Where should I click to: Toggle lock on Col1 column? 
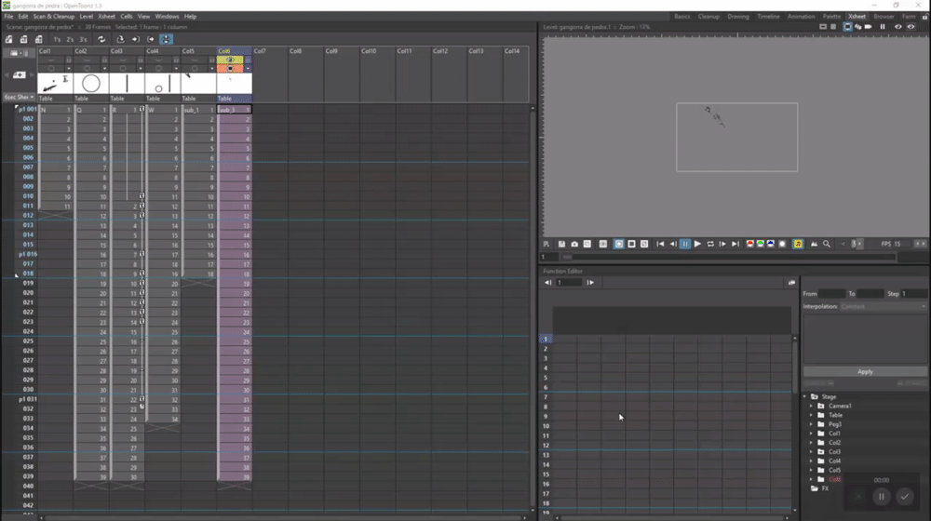tap(69, 60)
